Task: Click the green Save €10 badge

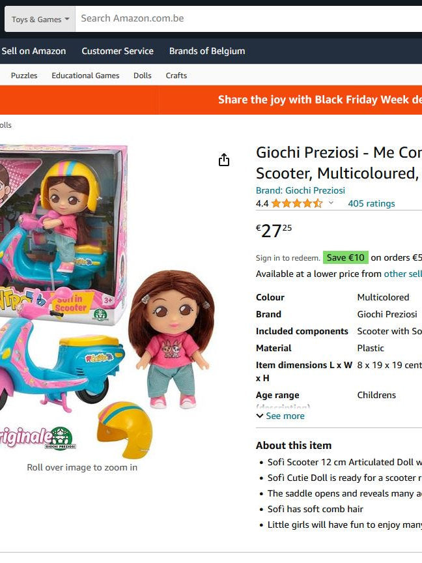Action: pyautogui.click(x=346, y=257)
